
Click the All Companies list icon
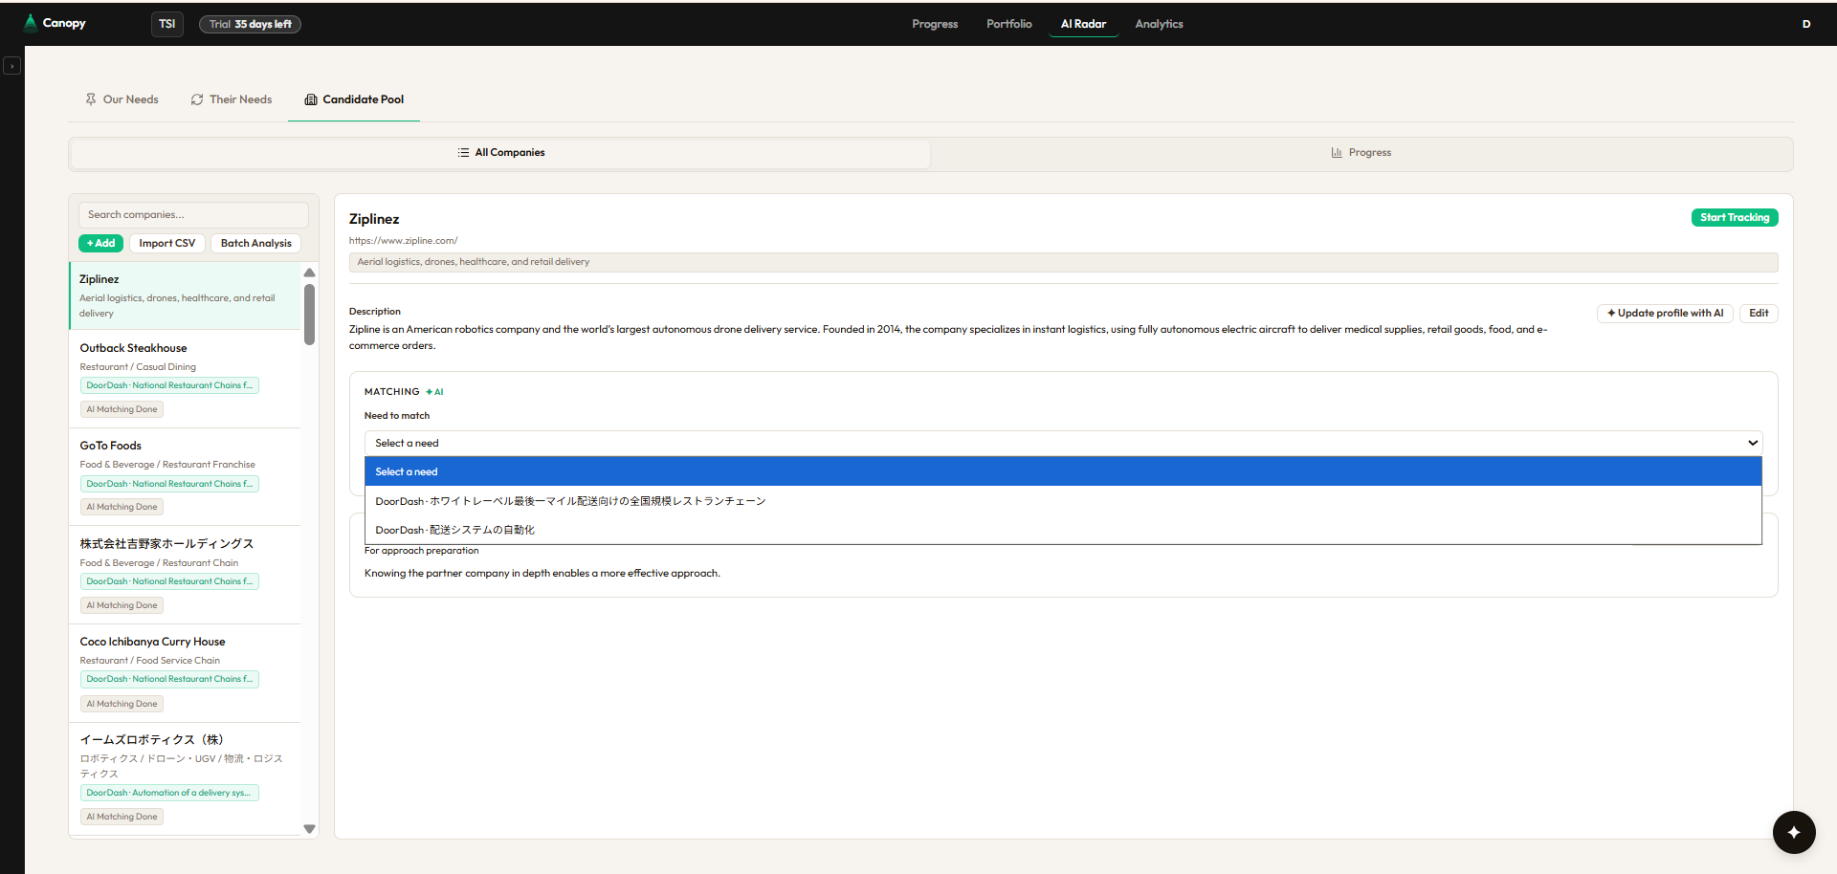[464, 153]
